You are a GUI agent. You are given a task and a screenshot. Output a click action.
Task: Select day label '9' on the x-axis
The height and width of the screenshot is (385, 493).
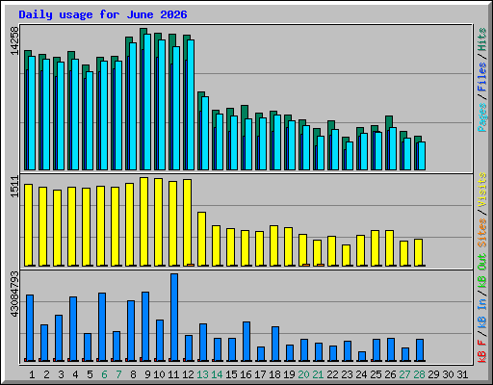tap(147, 374)
